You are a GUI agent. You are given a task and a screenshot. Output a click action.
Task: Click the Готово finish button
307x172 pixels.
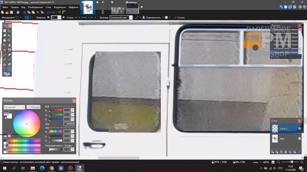pyautogui.click(x=179, y=18)
